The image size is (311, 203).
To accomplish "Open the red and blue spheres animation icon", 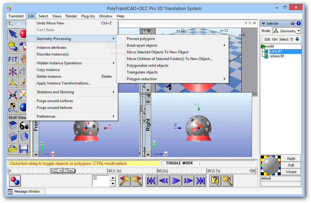I will (15, 181).
